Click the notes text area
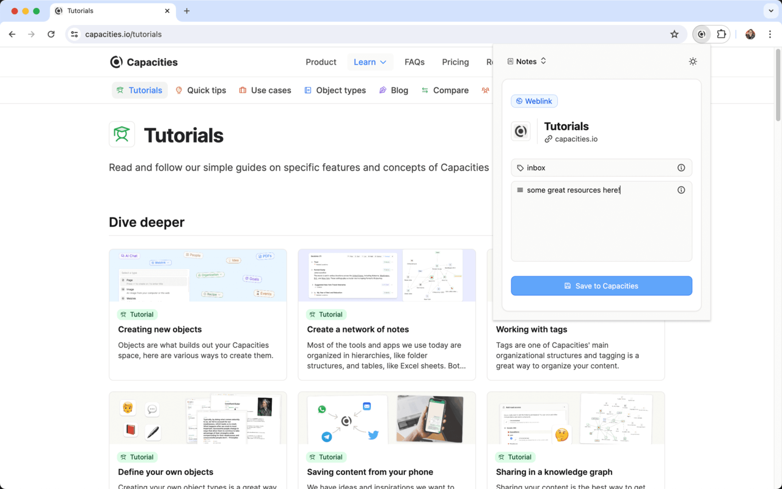This screenshot has width=782, height=489. 602,221
